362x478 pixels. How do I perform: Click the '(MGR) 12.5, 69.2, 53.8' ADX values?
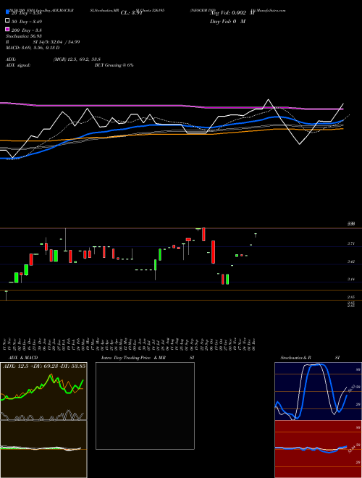(x=77, y=59)
